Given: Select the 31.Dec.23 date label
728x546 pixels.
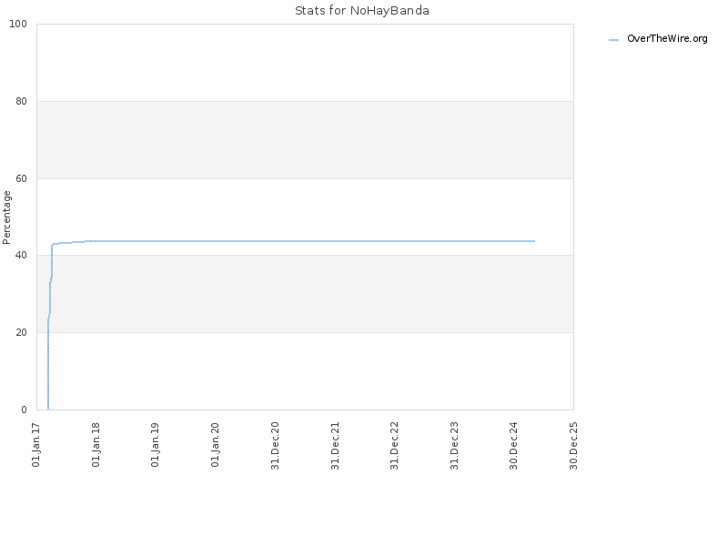Looking at the screenshot, I should coord(454,446).
